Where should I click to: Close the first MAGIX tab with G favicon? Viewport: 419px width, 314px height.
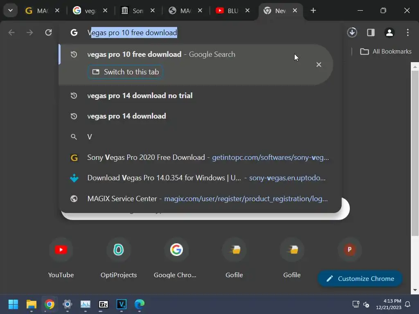(x=57, y=10)
